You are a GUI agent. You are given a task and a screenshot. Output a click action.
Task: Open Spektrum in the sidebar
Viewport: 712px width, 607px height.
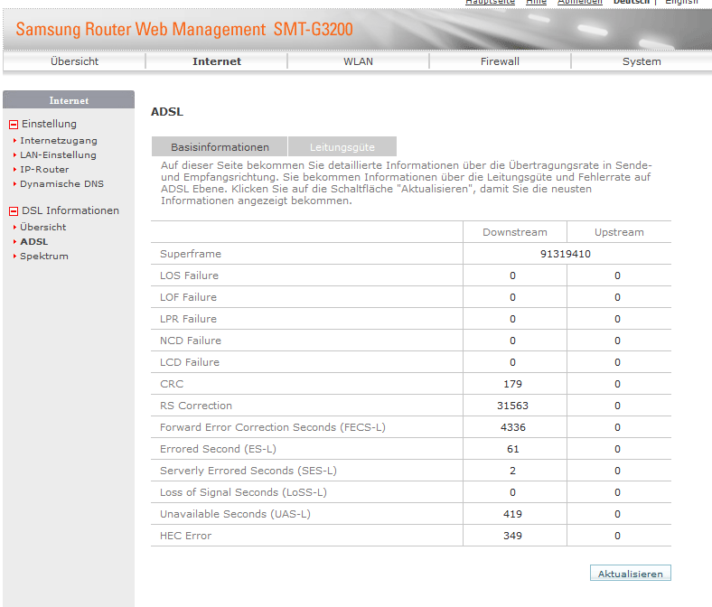43,257
